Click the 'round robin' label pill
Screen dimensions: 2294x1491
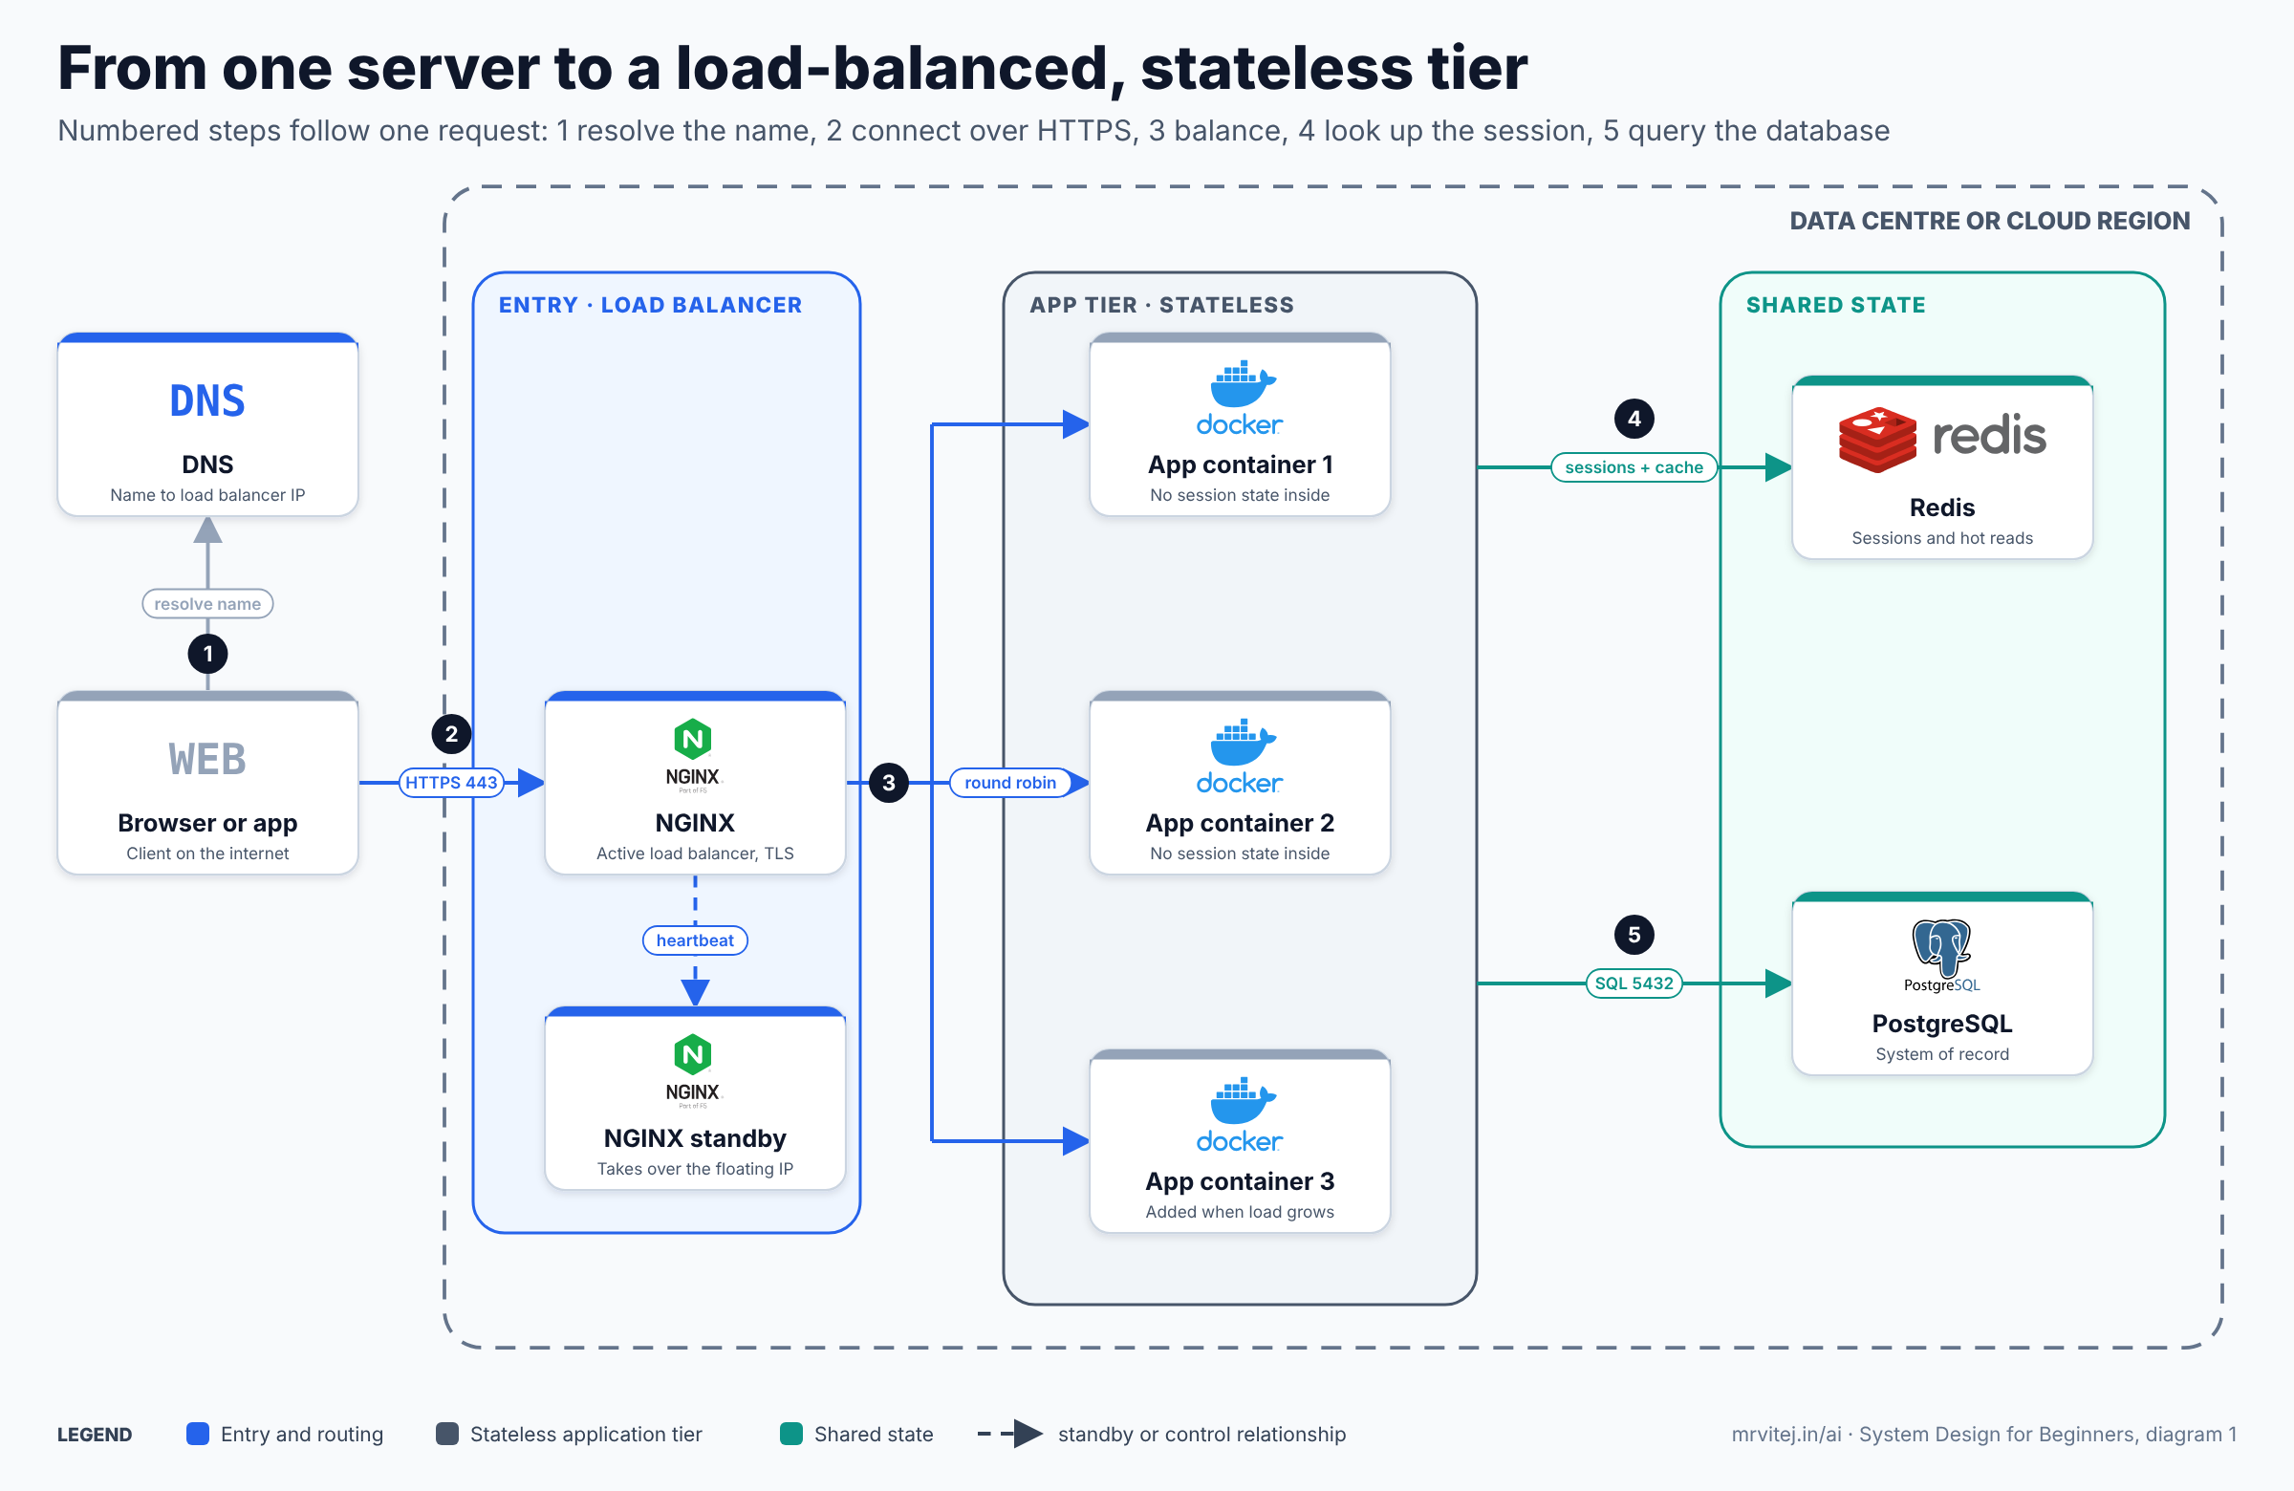tap(1010, 782)
